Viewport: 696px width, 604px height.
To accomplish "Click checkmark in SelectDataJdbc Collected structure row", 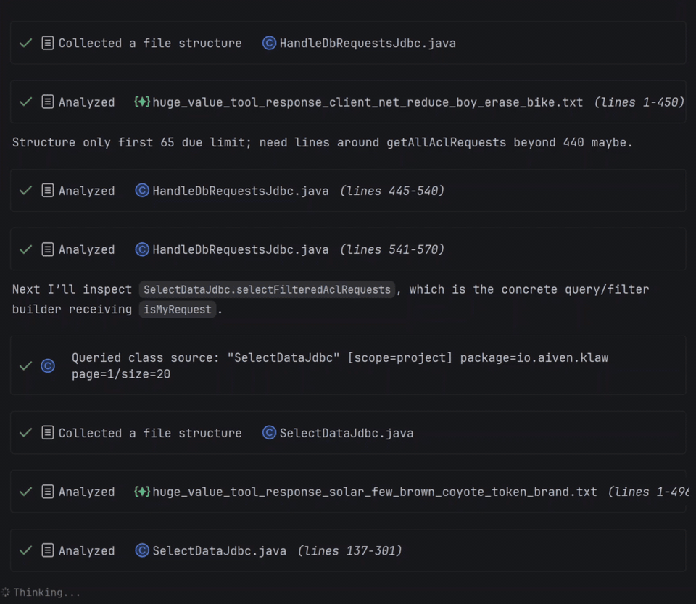I will [x=26, y=432].
